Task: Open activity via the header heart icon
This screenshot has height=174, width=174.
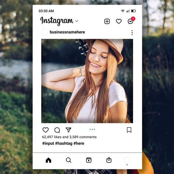Action: pos(119,21)
